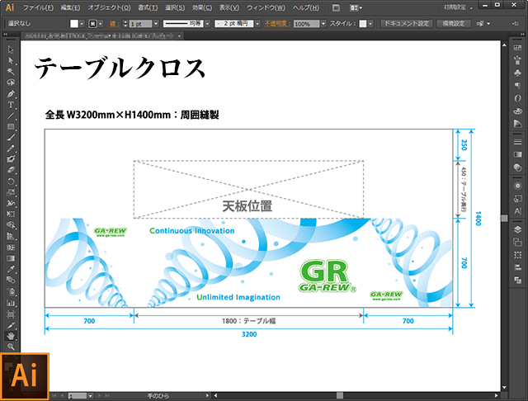The width and height of the screenshot is (528, 401).
Task: Click the ドキュメント設定 button
Action: [x=407, y=24]
